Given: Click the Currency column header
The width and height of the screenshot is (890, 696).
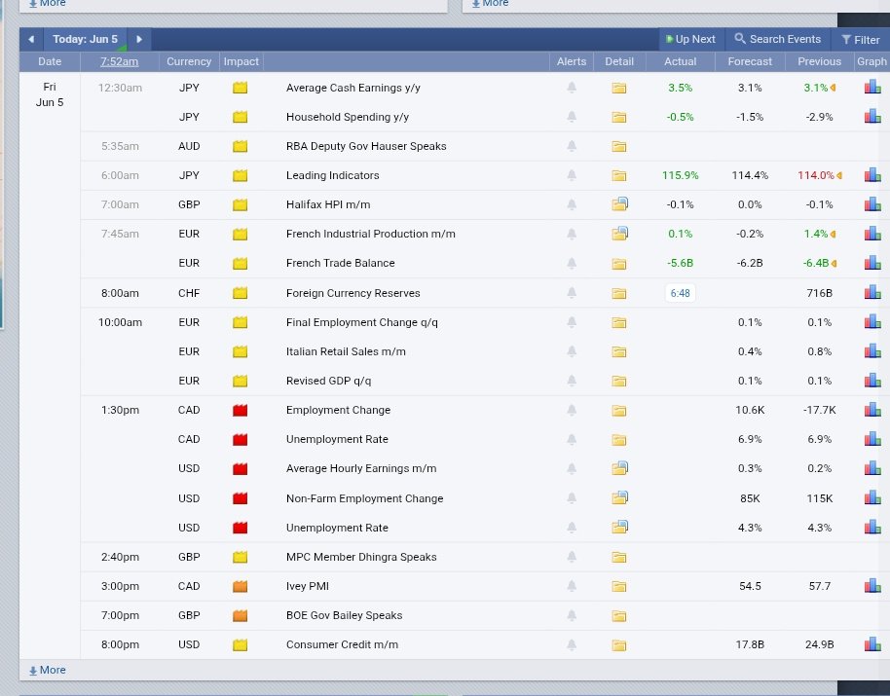Looking at the screenshot, I should click(189, 61).
